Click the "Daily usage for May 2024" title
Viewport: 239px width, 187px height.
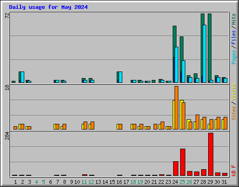[48, 7]
